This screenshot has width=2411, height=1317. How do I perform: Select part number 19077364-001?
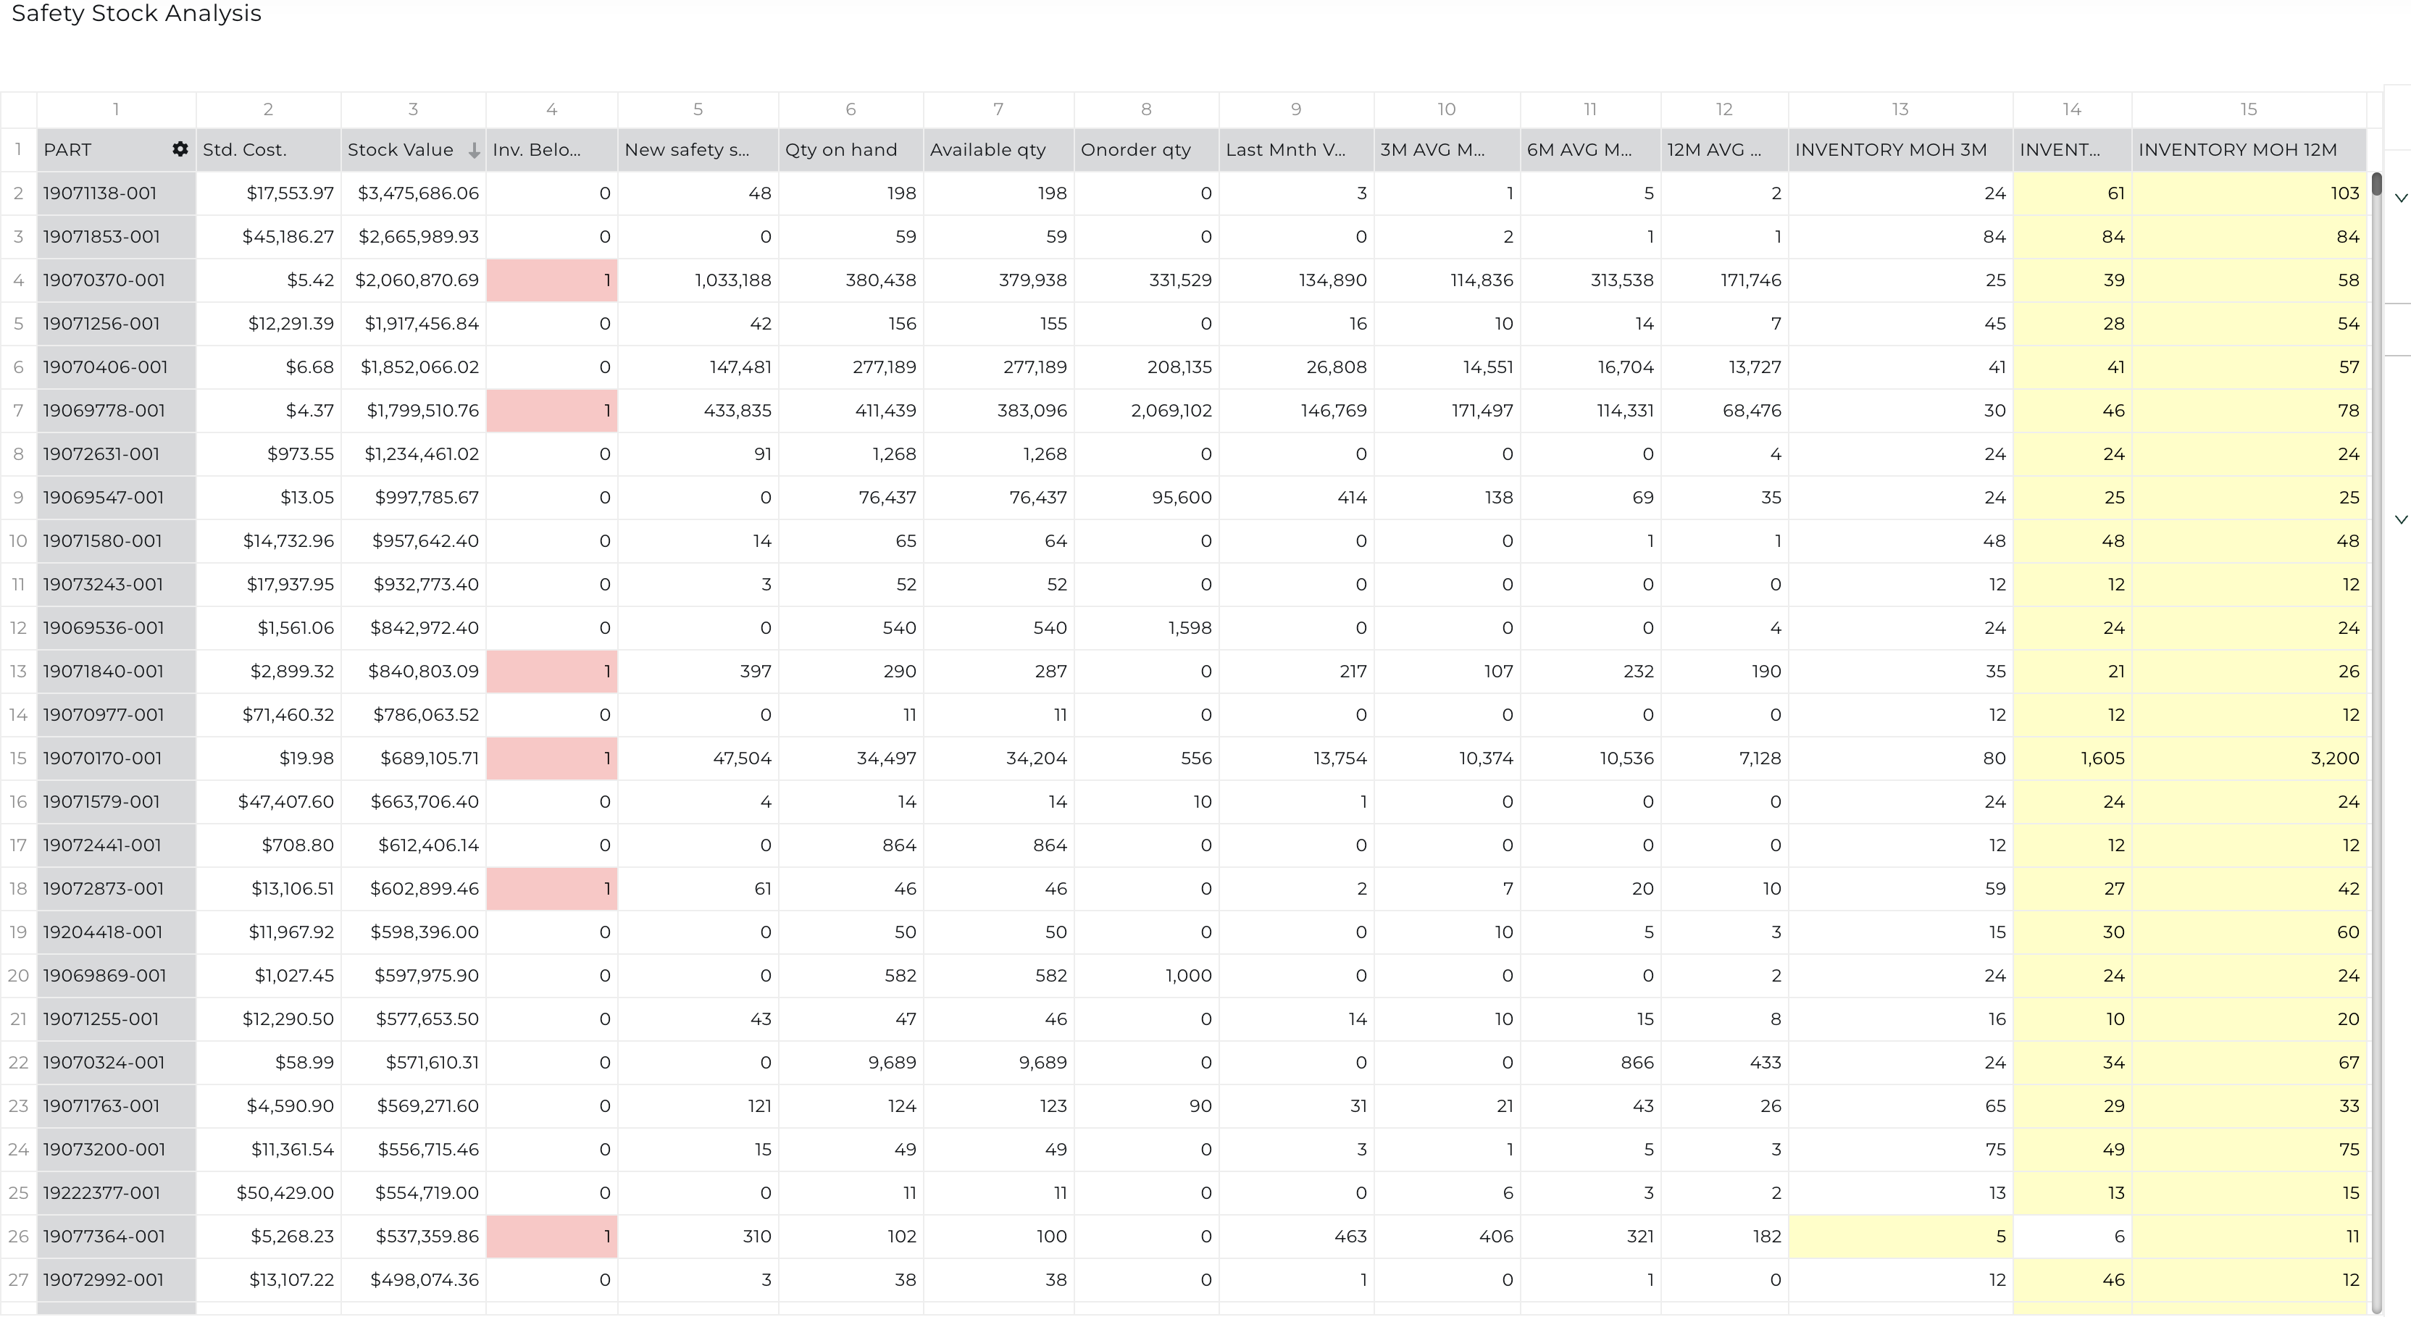(103, 1236)
